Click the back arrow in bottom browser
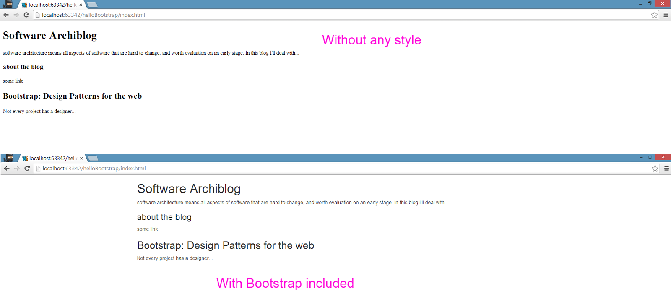The height and width of the screenshot is (307, 671). 7,168
